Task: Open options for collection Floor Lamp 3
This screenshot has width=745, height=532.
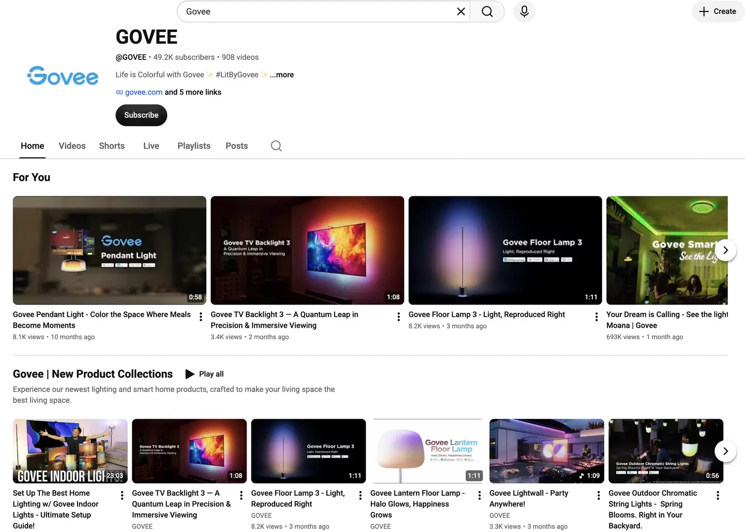Action: 360,495
